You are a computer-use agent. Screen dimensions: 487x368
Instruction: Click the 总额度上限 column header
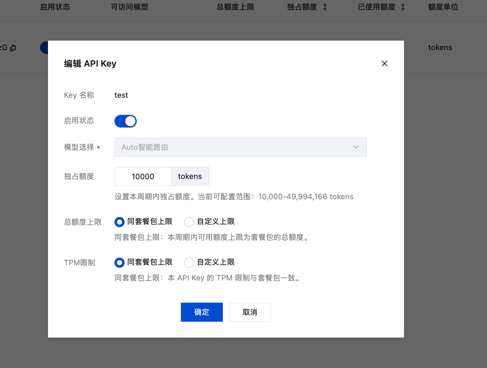236,7
